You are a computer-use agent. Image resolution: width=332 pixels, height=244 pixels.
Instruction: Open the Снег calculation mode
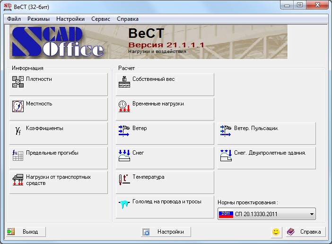pos(165,158)
